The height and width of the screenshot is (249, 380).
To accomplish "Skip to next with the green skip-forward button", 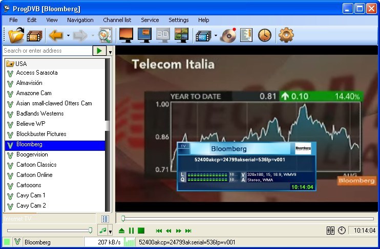I will 188,231.
